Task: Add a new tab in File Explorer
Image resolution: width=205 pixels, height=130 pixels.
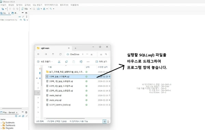Action: (x=76, y=48)
